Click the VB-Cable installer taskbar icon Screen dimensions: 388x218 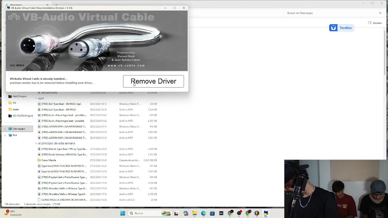[266, 213]
